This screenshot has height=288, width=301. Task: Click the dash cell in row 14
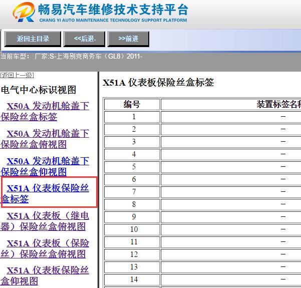pyautogui.click(x=231, y=279)
